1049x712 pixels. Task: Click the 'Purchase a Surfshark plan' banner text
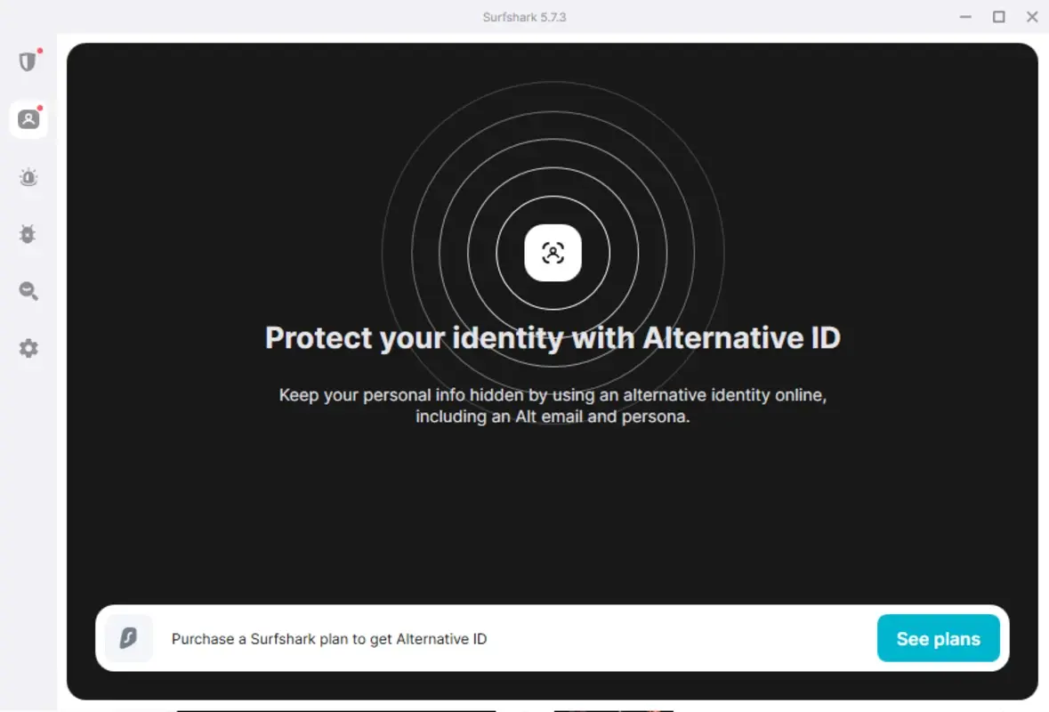click(329, 638)
